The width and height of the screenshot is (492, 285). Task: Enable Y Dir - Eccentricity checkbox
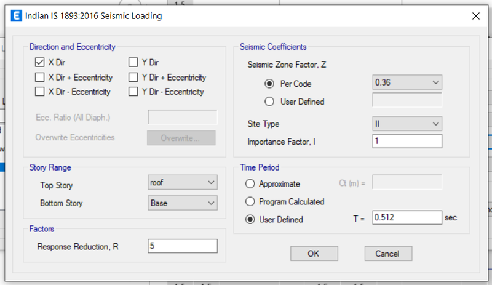coord(133,92)
